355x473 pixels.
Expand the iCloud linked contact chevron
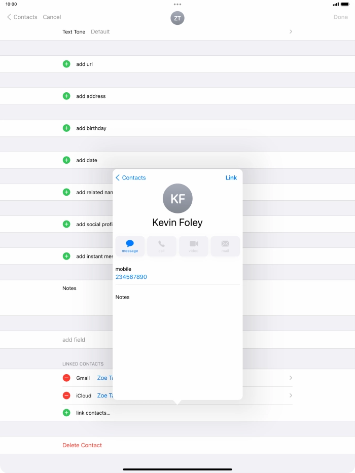click(x=291, y=395)
